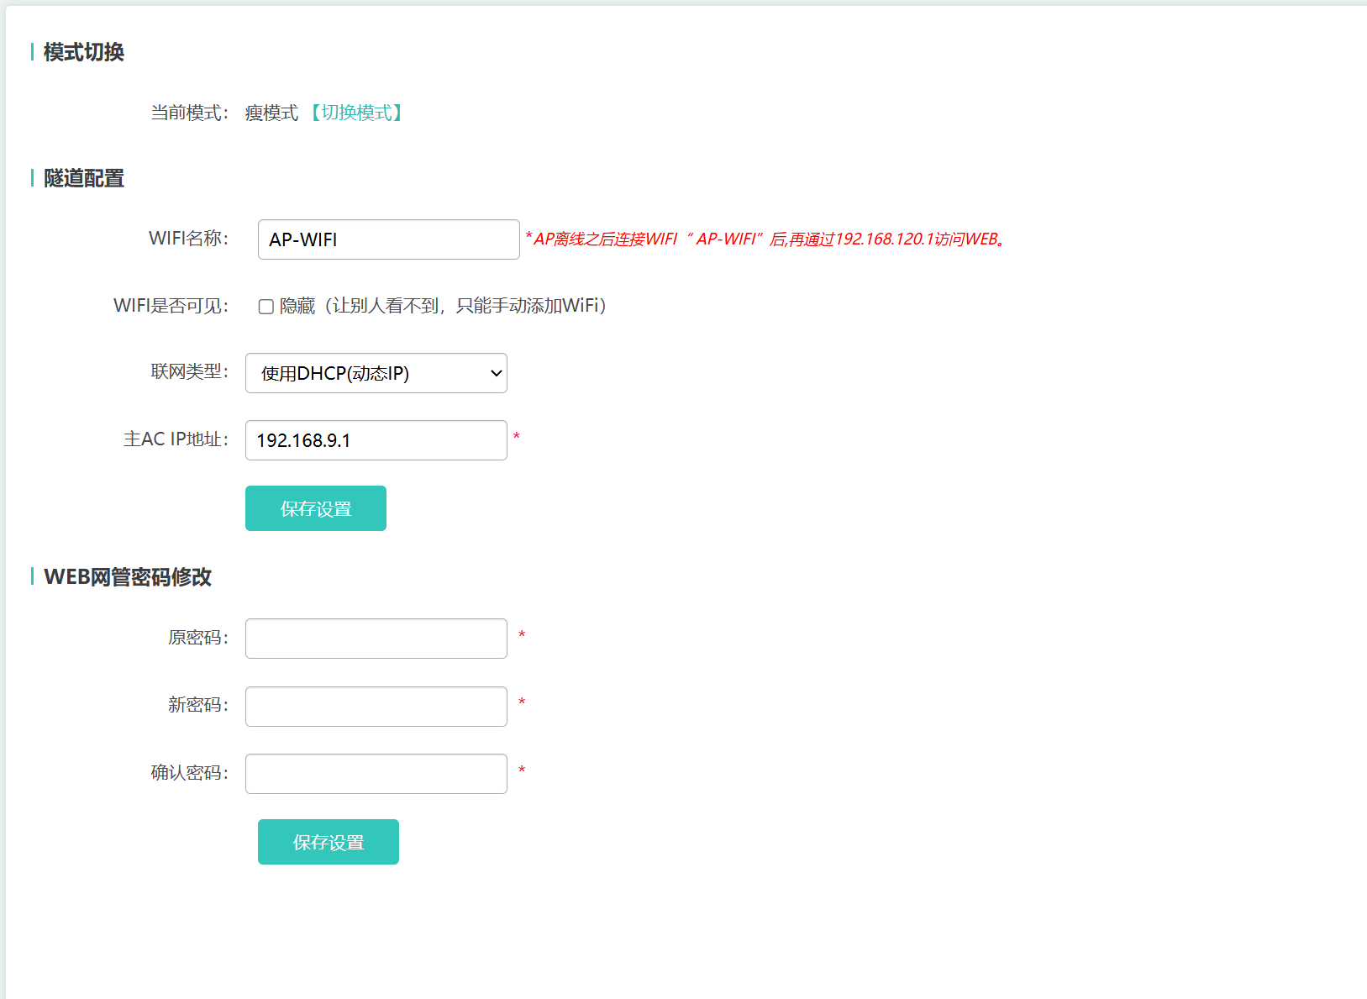Click the WEB网管密码修改 section heading
Viewport: 1367px width, 999px height.
[127, 577]
